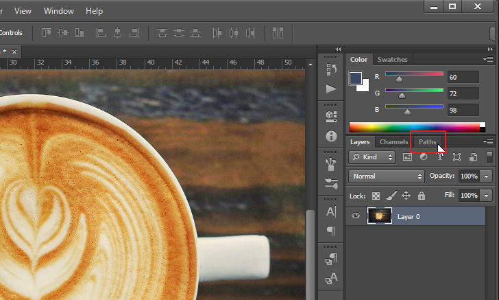The image size is (499, 300).
Task: Click the R red slider track
Action: (x=414, y=73)
